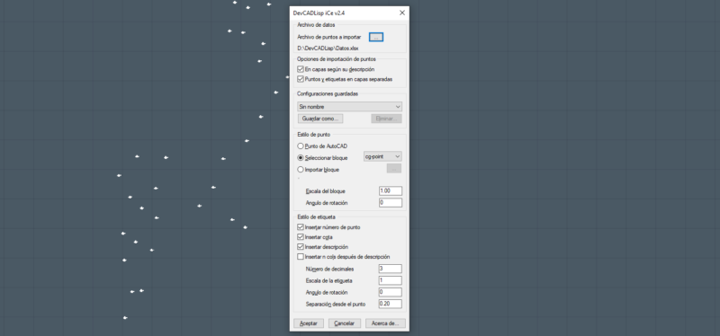This screenshot has height=336, width=720.
Task: Open the 'Sin nombre' saved configurations dropdown
Action: coord(349,107)
